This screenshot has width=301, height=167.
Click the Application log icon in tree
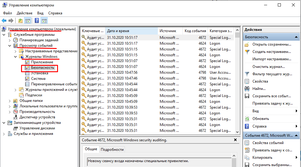[x=27, y=62]
